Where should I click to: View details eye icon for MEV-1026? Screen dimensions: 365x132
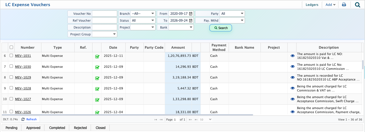click(x=292, y=112)
